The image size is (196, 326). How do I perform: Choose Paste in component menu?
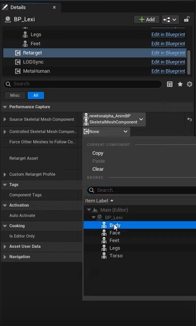click(99, 161)
